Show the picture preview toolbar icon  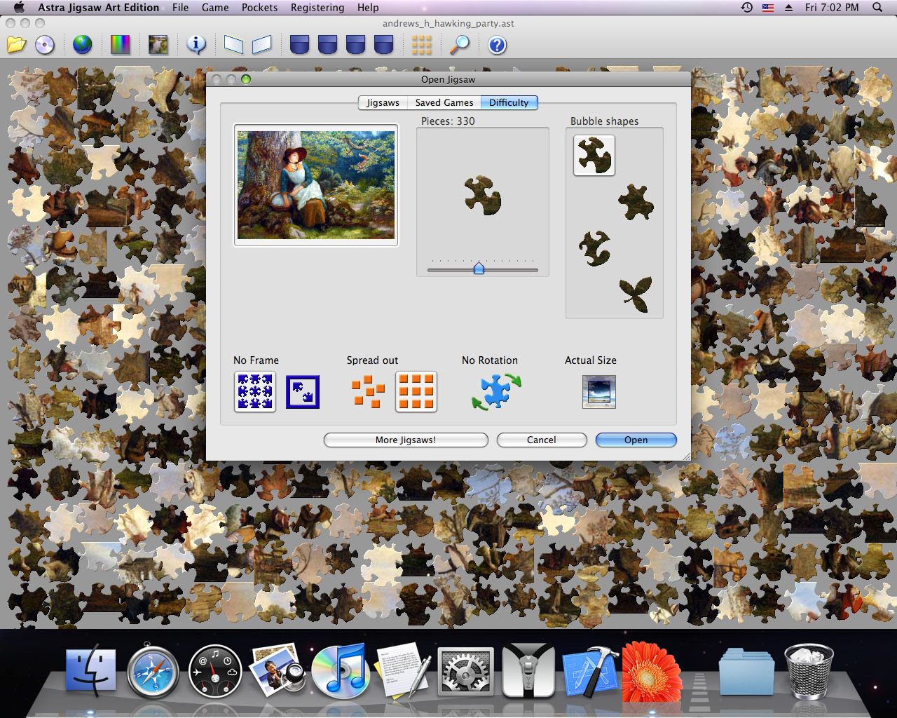158,46
